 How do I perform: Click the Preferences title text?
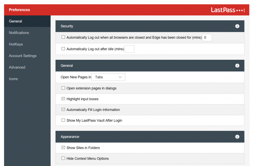(x=19, y=10)
